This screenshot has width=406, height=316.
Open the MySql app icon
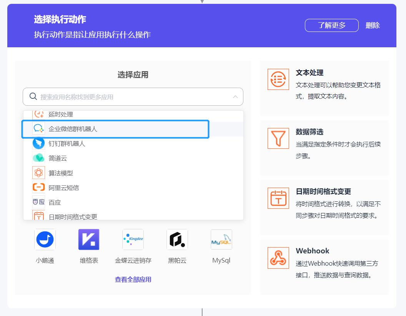pos(221,239)
